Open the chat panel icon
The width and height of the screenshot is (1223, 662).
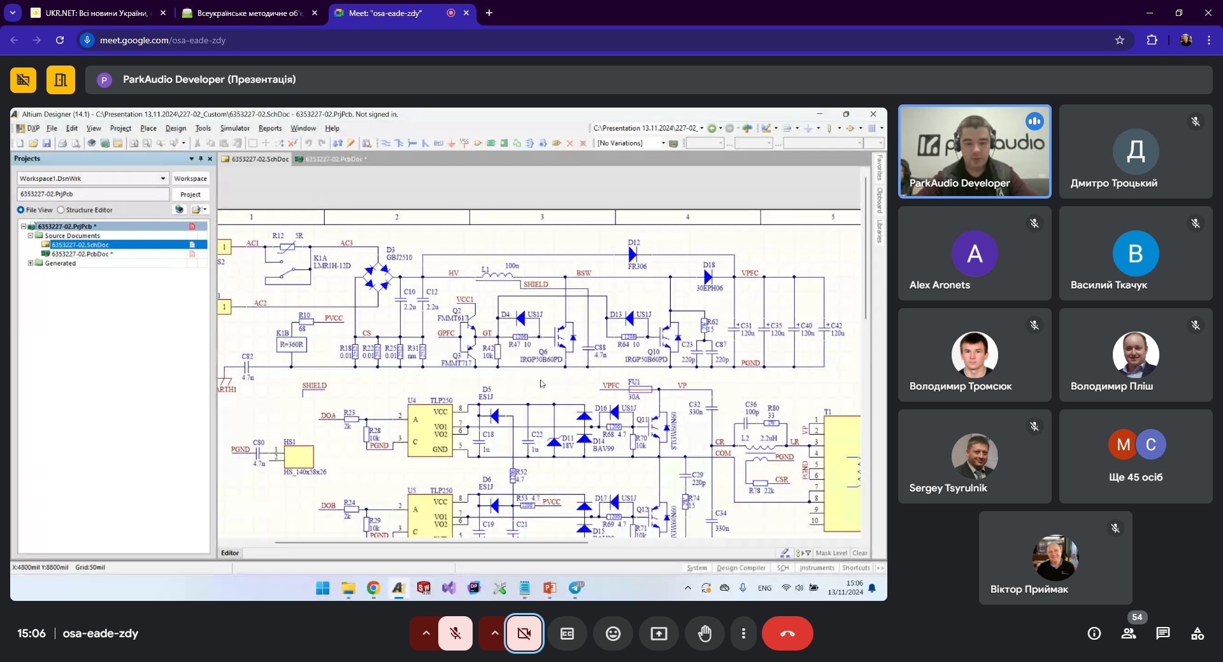pos(1163,633)
